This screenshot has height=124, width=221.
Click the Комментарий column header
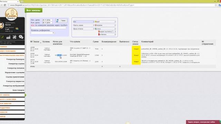[147, 42]
